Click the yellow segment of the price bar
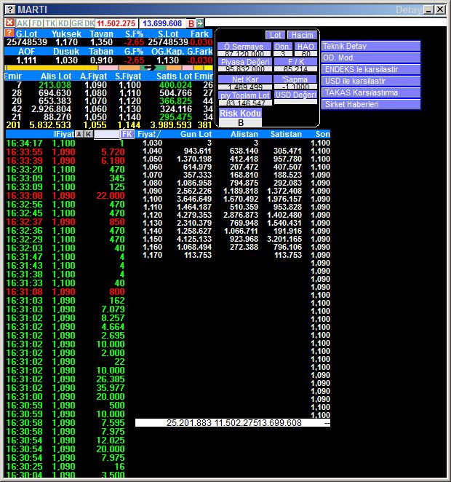451x482 pixels. 52,68
